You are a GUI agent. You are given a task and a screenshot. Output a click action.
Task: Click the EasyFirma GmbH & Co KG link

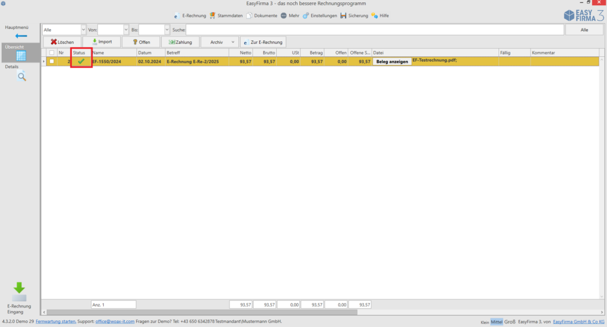click(x=579, y=322)
